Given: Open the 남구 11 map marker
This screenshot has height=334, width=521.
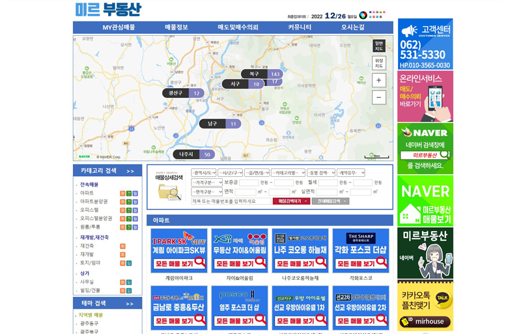Looking at the screenshot, I should 220,124.
